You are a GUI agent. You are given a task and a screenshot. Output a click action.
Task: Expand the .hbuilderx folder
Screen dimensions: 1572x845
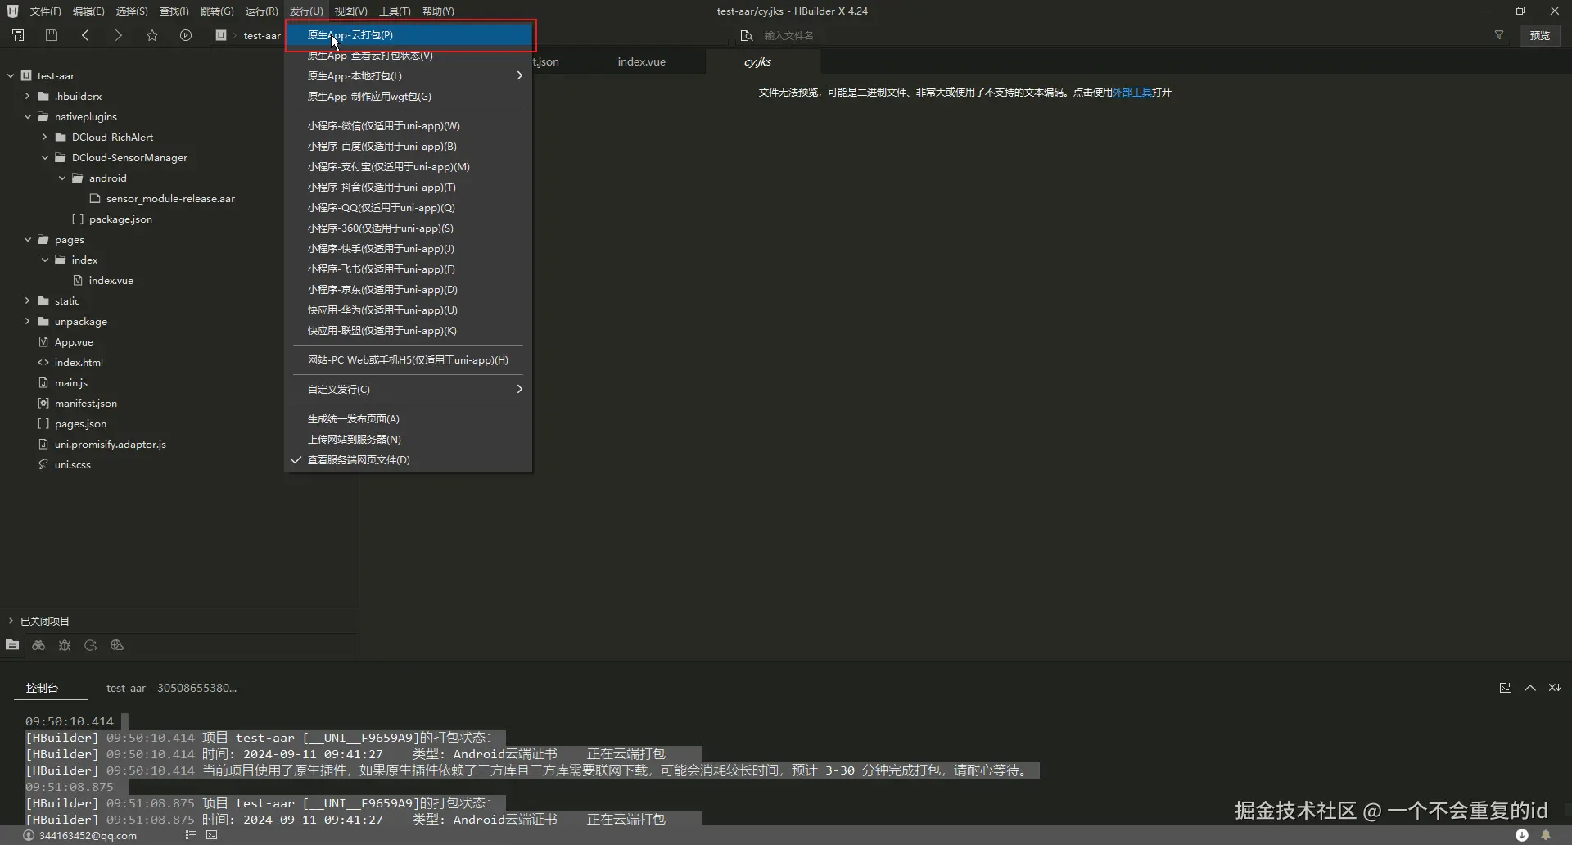tap(28, 96)
